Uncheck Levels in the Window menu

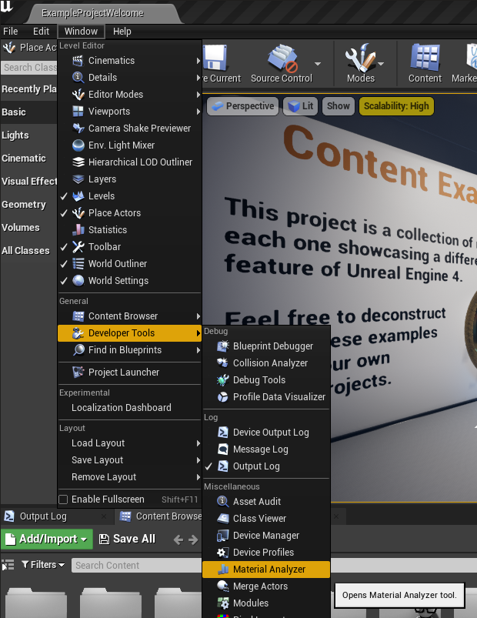tap(64, 196)
